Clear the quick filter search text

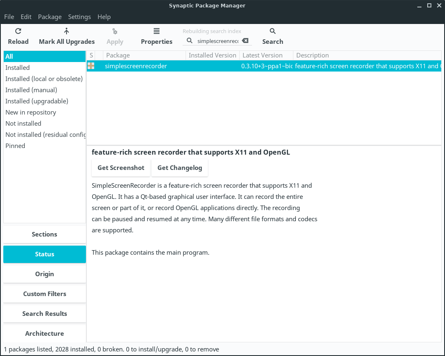pos(245,41)
